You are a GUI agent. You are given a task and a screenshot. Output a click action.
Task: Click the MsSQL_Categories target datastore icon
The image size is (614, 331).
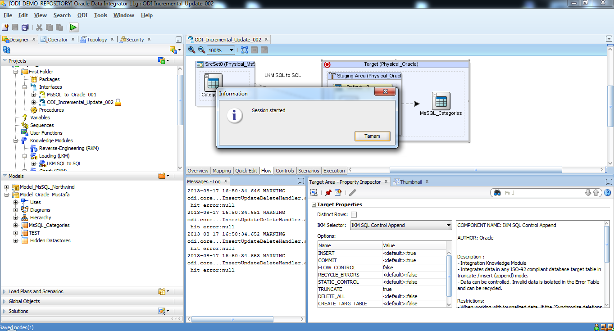441,101
